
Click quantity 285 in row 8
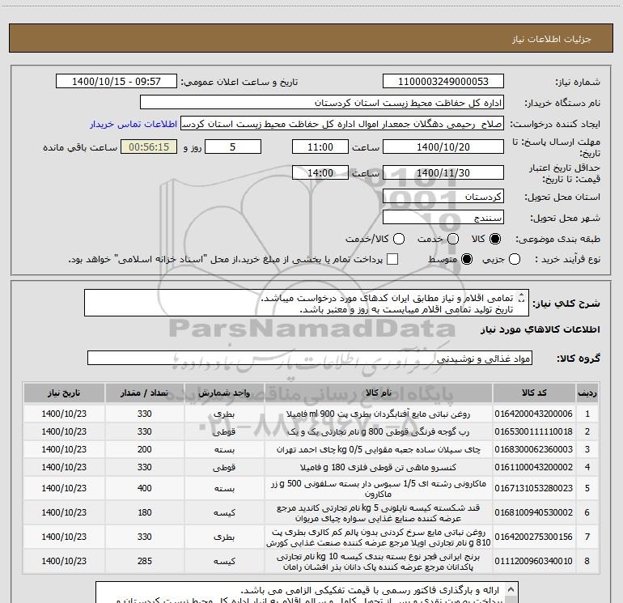pyautogui.click(x=145, y=561)
